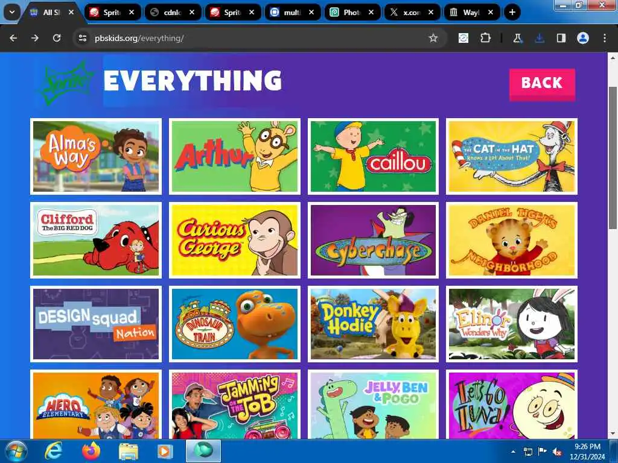
Task: Show hidden system tray icons
Action: pyautogui.click(x=513, y=452)
